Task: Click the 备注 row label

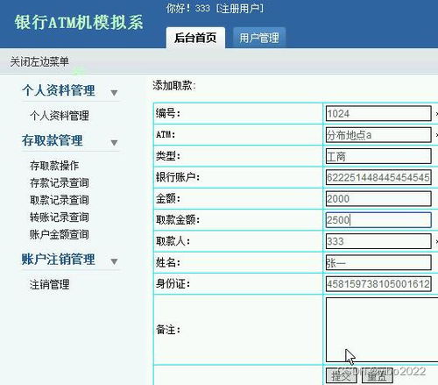Action: point(168,330)
